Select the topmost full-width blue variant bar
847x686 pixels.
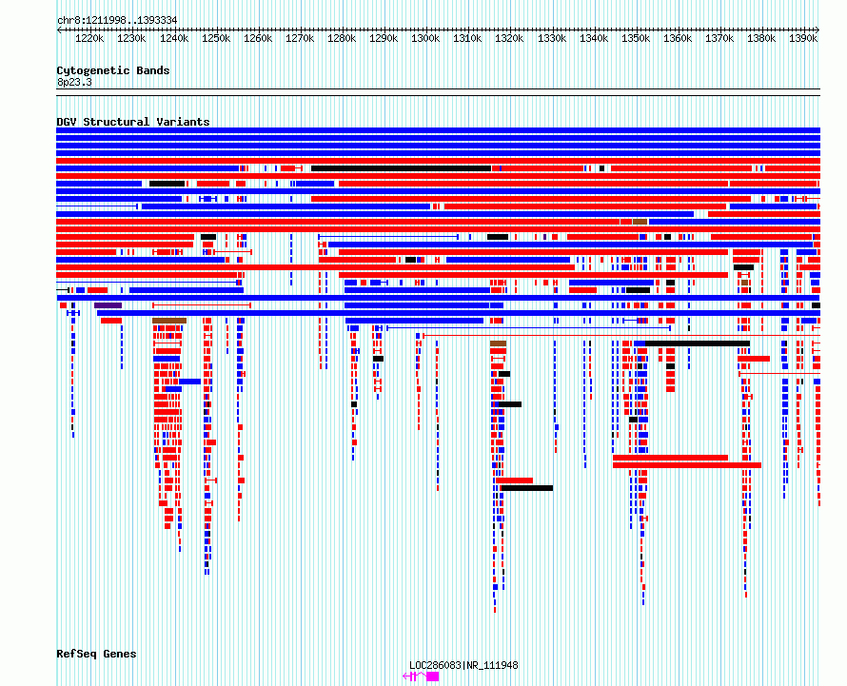click(438, 130)
